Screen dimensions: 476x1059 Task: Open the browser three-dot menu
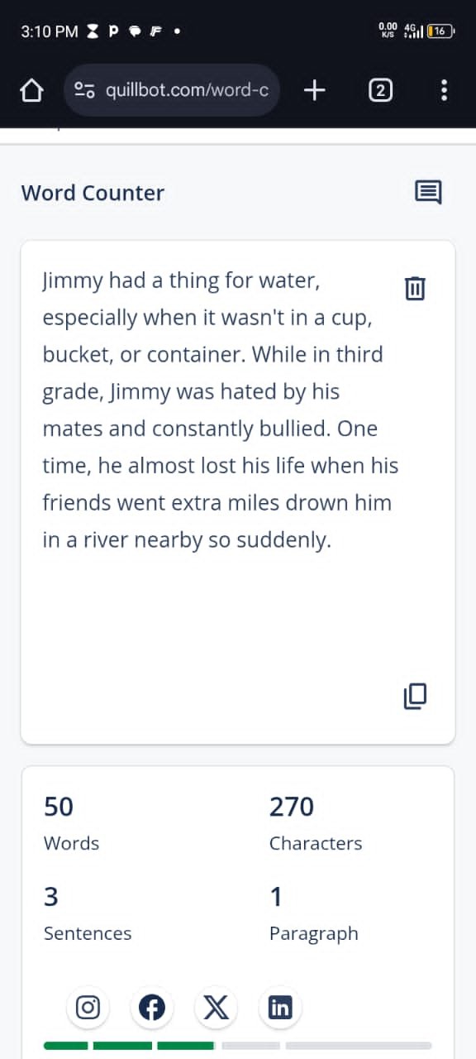tap(445, 90)
